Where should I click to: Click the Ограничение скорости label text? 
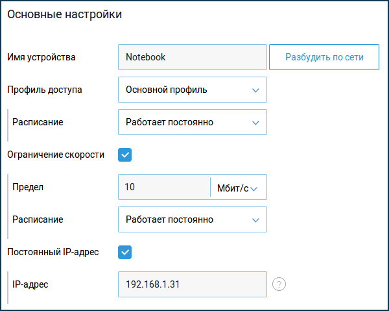56,155
